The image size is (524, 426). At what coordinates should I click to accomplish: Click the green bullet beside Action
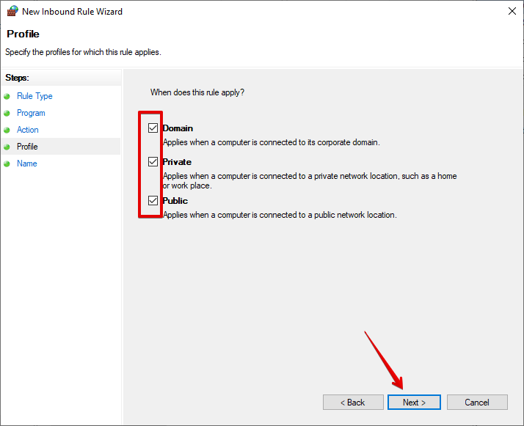(x=7, y=130)
